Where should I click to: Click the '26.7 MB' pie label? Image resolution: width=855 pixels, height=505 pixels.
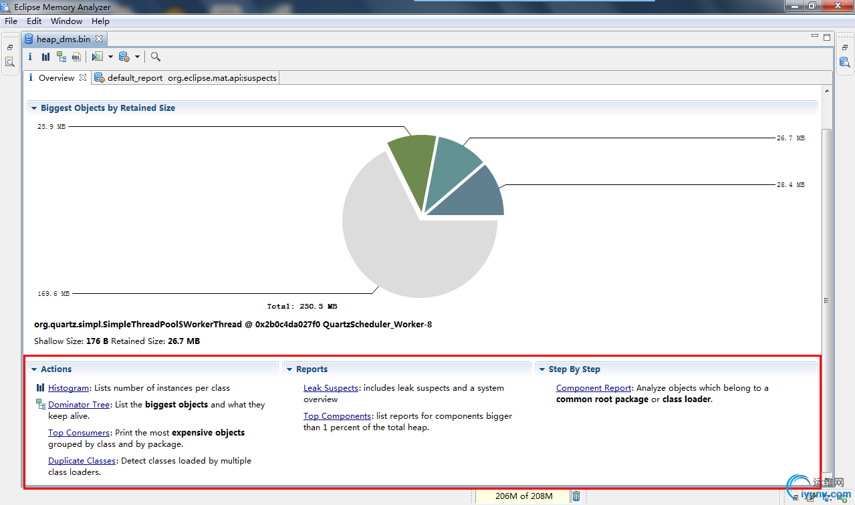pos(791,138)
